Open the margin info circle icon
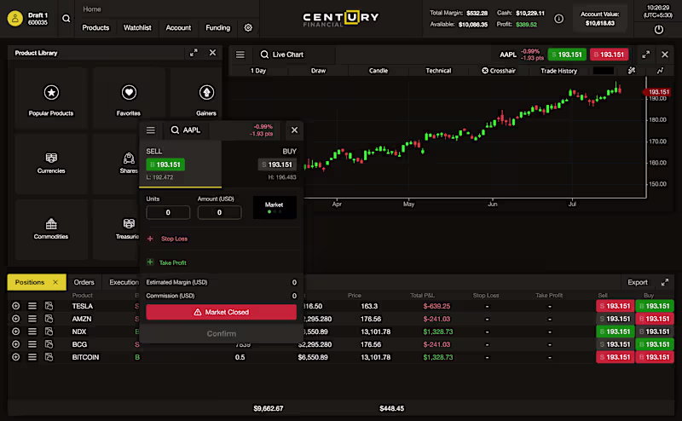This screenshot has width=682, height=421. [x=559, y=19]
